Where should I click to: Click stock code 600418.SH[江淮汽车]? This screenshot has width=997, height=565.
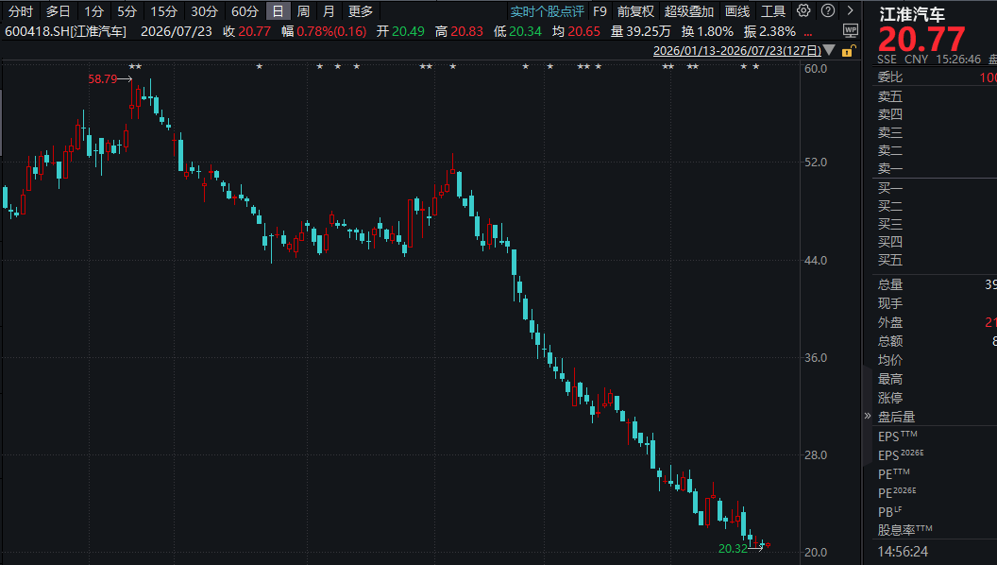tap(65, 31)
